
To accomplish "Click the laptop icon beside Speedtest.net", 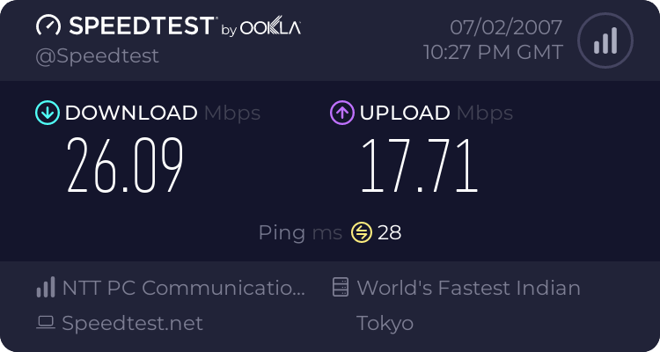I will point(46,323).
